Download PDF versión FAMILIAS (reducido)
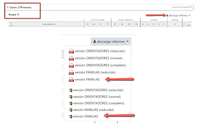The width and height of the screenshot is (199, 130). coord(92,72)
